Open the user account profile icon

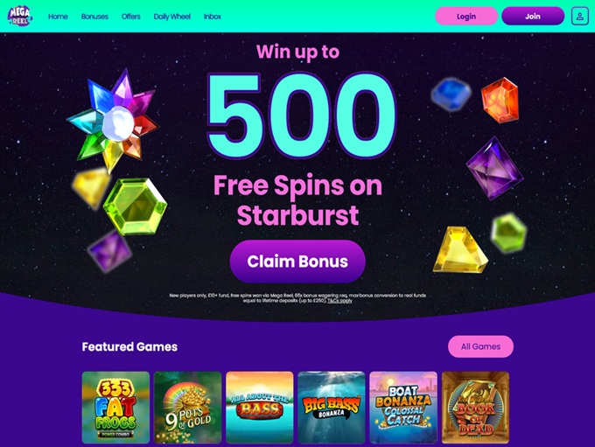coord(580,17)
